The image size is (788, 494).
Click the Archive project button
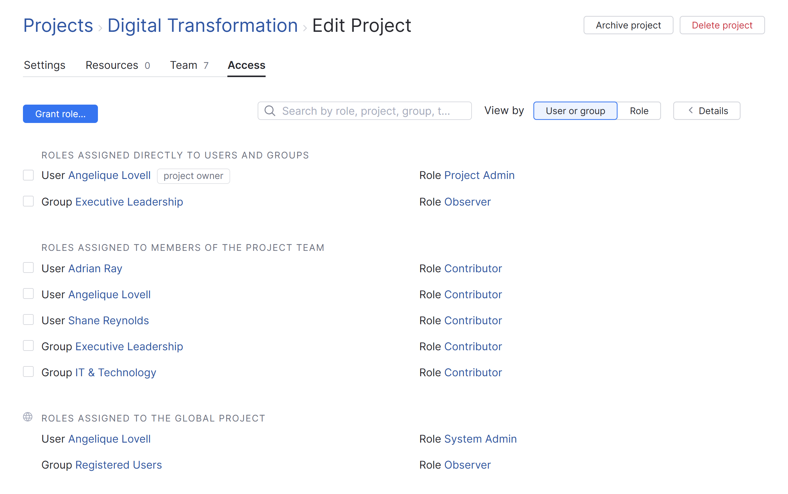point(628,25)
